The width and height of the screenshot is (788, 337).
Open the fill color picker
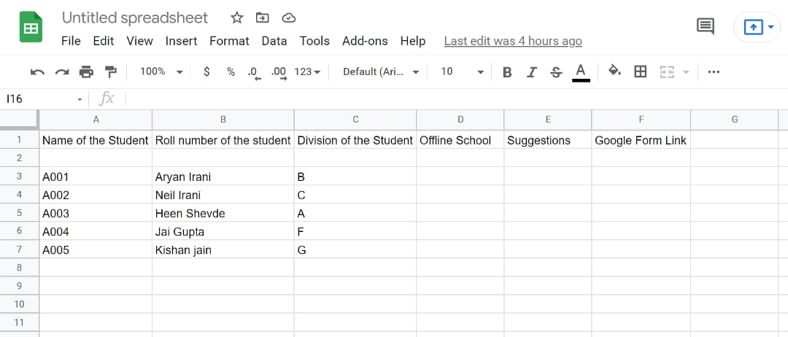(614, 71)
